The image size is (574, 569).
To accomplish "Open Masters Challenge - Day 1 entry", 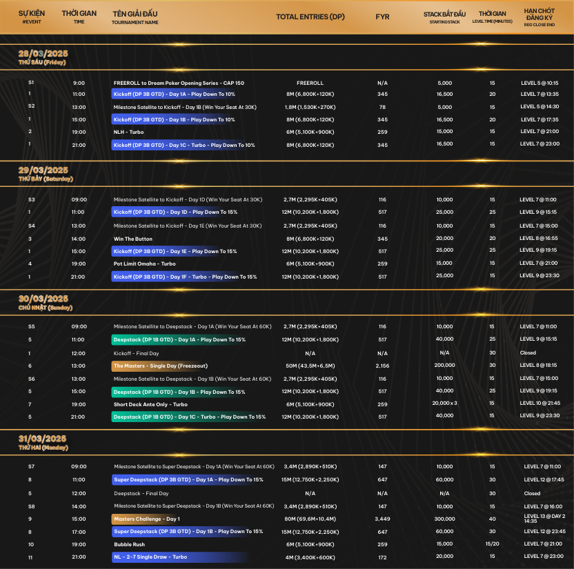I will (147, 519).
